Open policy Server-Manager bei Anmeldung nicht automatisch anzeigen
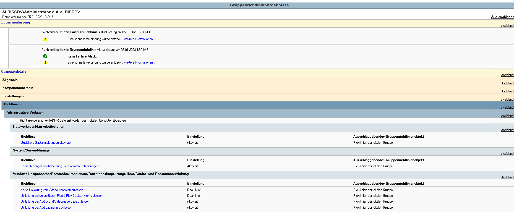 click(x=60, y=166)
